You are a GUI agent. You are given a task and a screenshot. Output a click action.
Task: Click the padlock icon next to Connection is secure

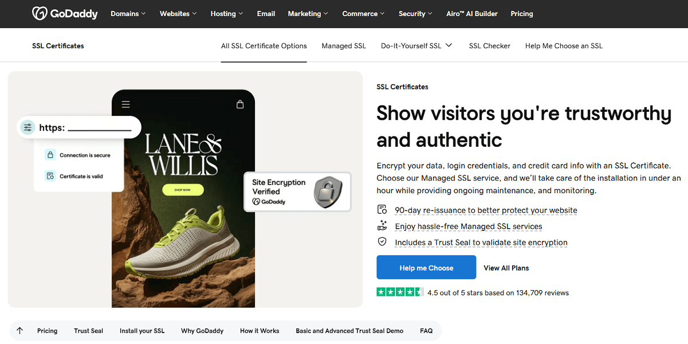(50, 155)
